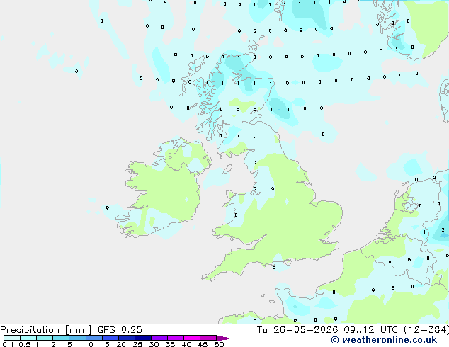Click the legend label '30'
The image size is (449, 347).
coord(154,344)
